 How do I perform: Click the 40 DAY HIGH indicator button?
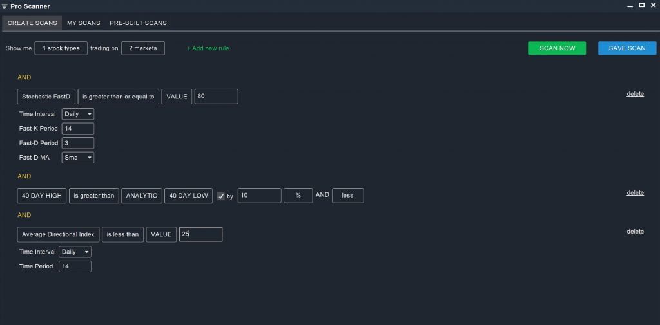42,196
